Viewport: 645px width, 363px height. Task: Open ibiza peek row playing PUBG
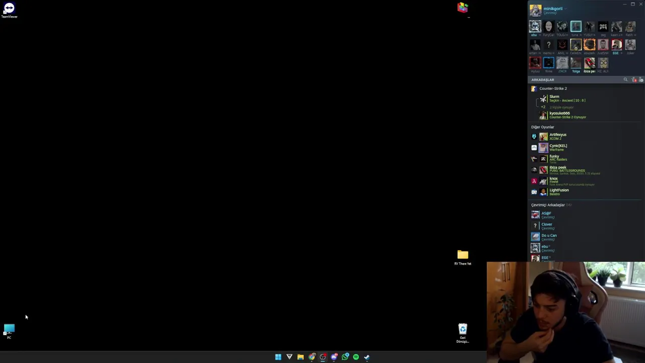tap(585, 170)
